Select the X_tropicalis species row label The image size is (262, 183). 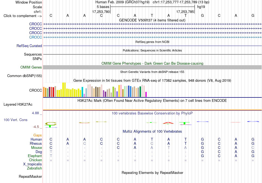coord(33,164)
